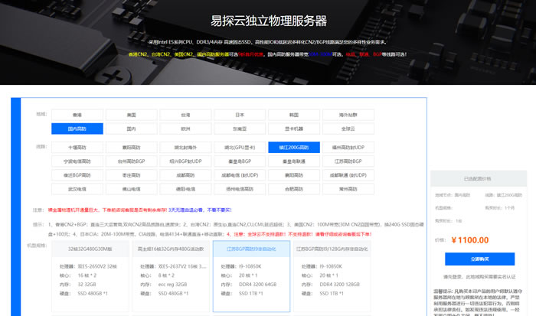Pick the 枣庄高防 line

(x=131, y=175)
